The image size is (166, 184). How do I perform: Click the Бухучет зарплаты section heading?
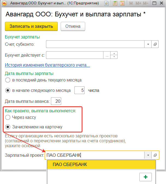click(x=22, y=37)
